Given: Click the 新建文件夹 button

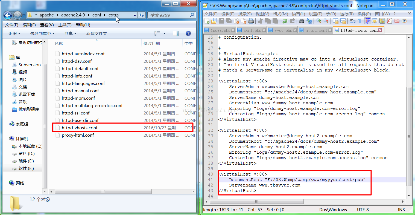Looking at the screenshot, I should (x=97, y=33).
